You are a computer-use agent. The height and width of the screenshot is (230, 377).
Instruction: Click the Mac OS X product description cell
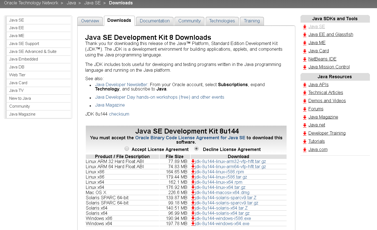[x=122, y=193]
